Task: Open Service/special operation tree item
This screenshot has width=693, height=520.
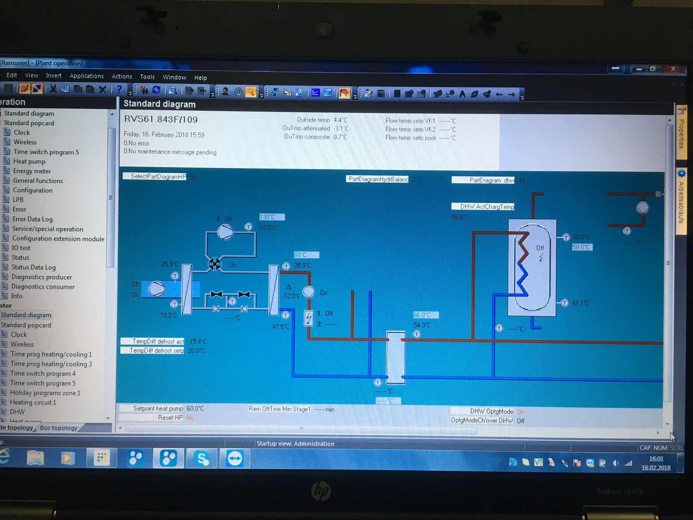Action: click(47, 229)
